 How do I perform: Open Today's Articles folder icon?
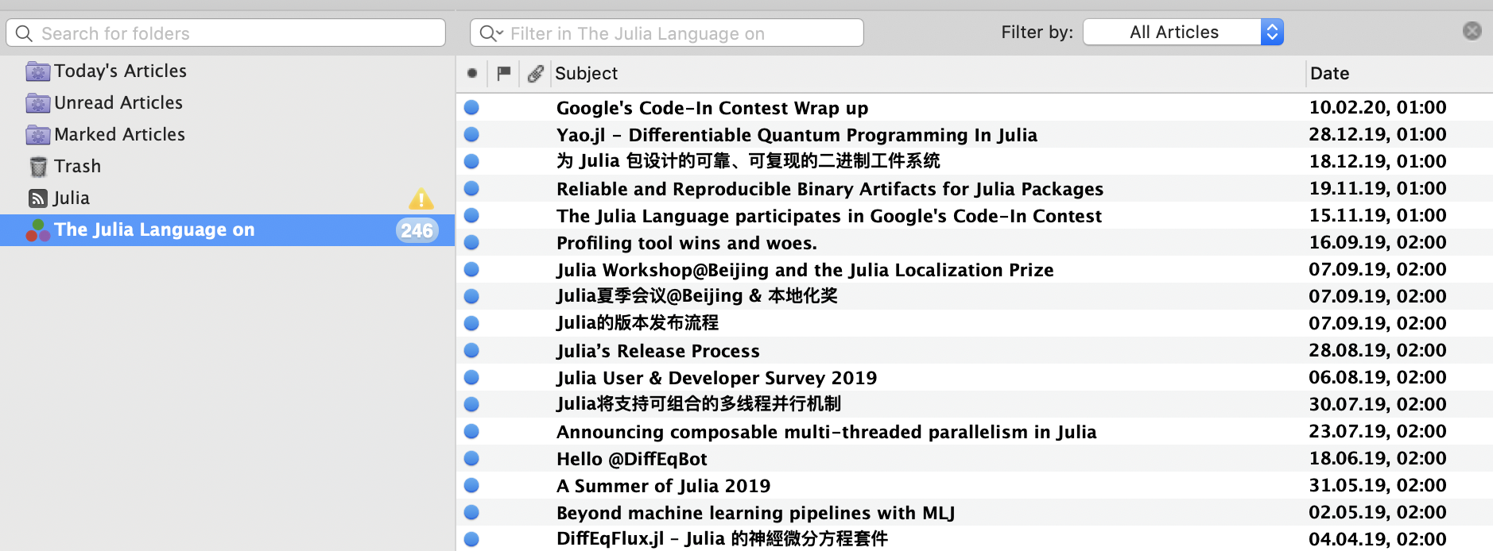pyautogui.click(x=38, y=71)
